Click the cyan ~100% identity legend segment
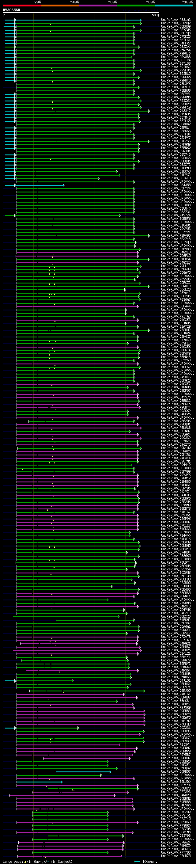 [174, 6]
